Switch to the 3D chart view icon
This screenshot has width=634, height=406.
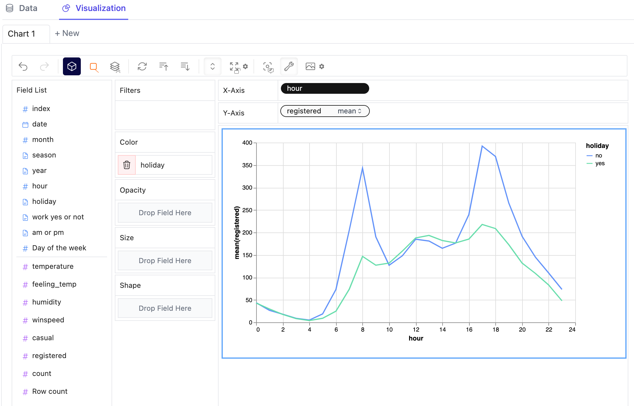tap(72, 66)
